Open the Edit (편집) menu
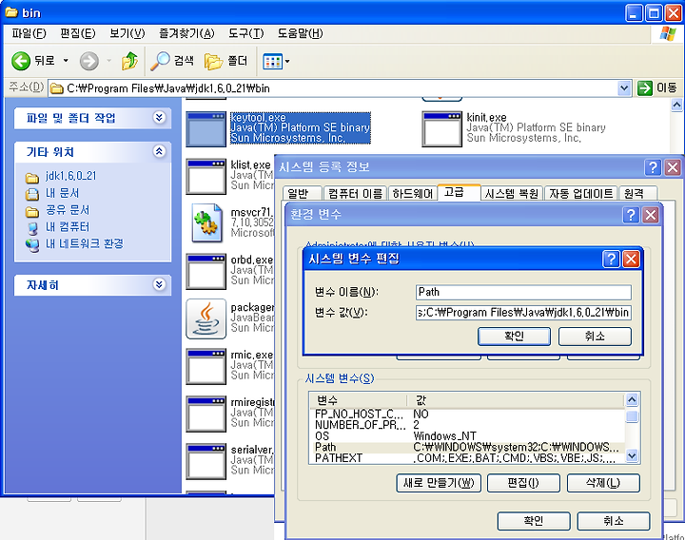The height and width of the screenshot is (540, 685). click(x=78, y=33)
